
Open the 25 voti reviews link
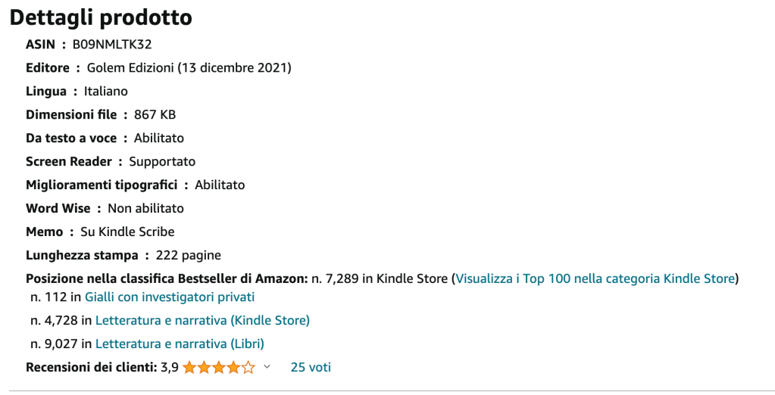click(x=311, y=368)
